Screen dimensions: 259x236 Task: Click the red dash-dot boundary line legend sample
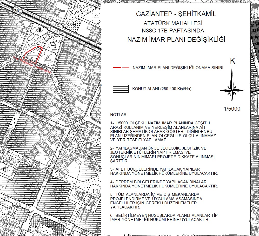tap(121, 68)
